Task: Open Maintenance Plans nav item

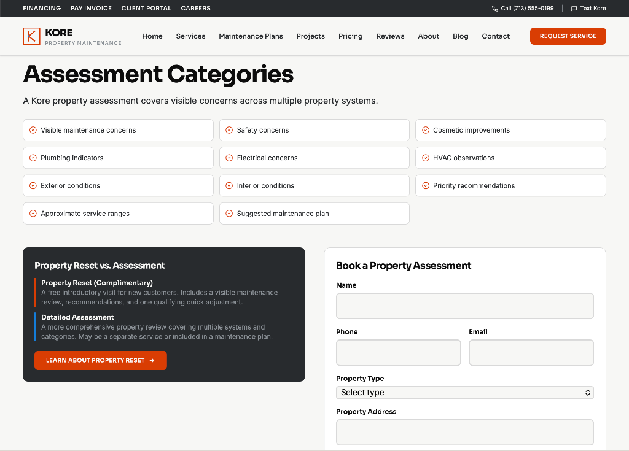Action: 251,36
